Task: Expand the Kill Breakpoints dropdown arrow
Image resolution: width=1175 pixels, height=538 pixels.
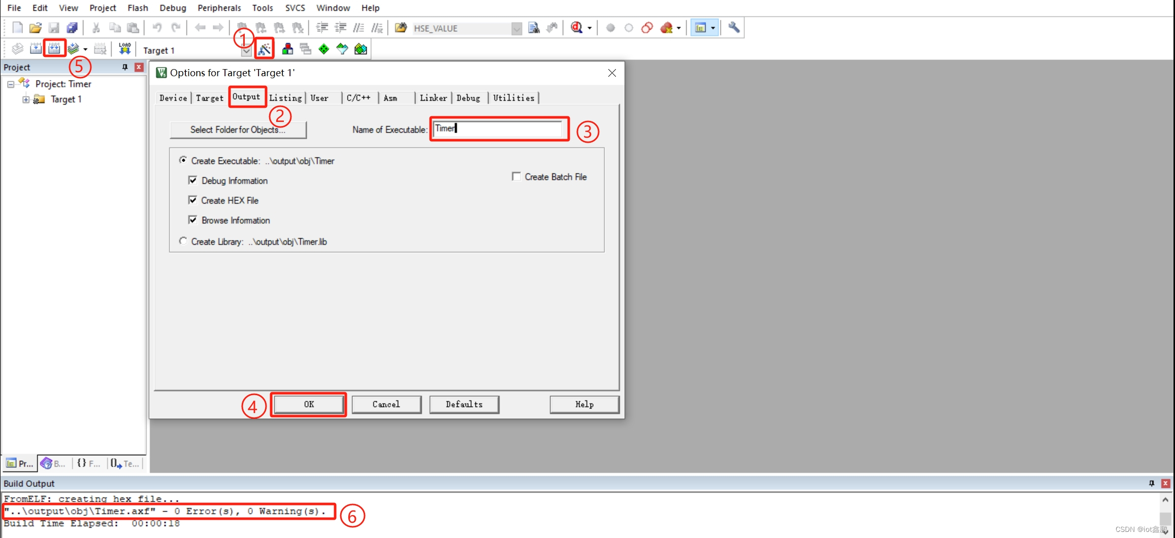Action: pos(679,28)
